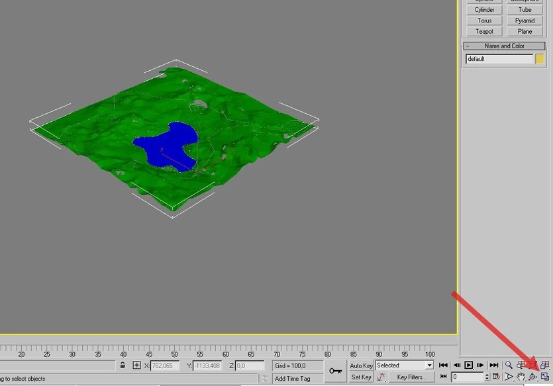The height and width of the screenshot is (386, 553).
Task: Click the Maximize Viewport Toggle icon
Action: (544, 377)
